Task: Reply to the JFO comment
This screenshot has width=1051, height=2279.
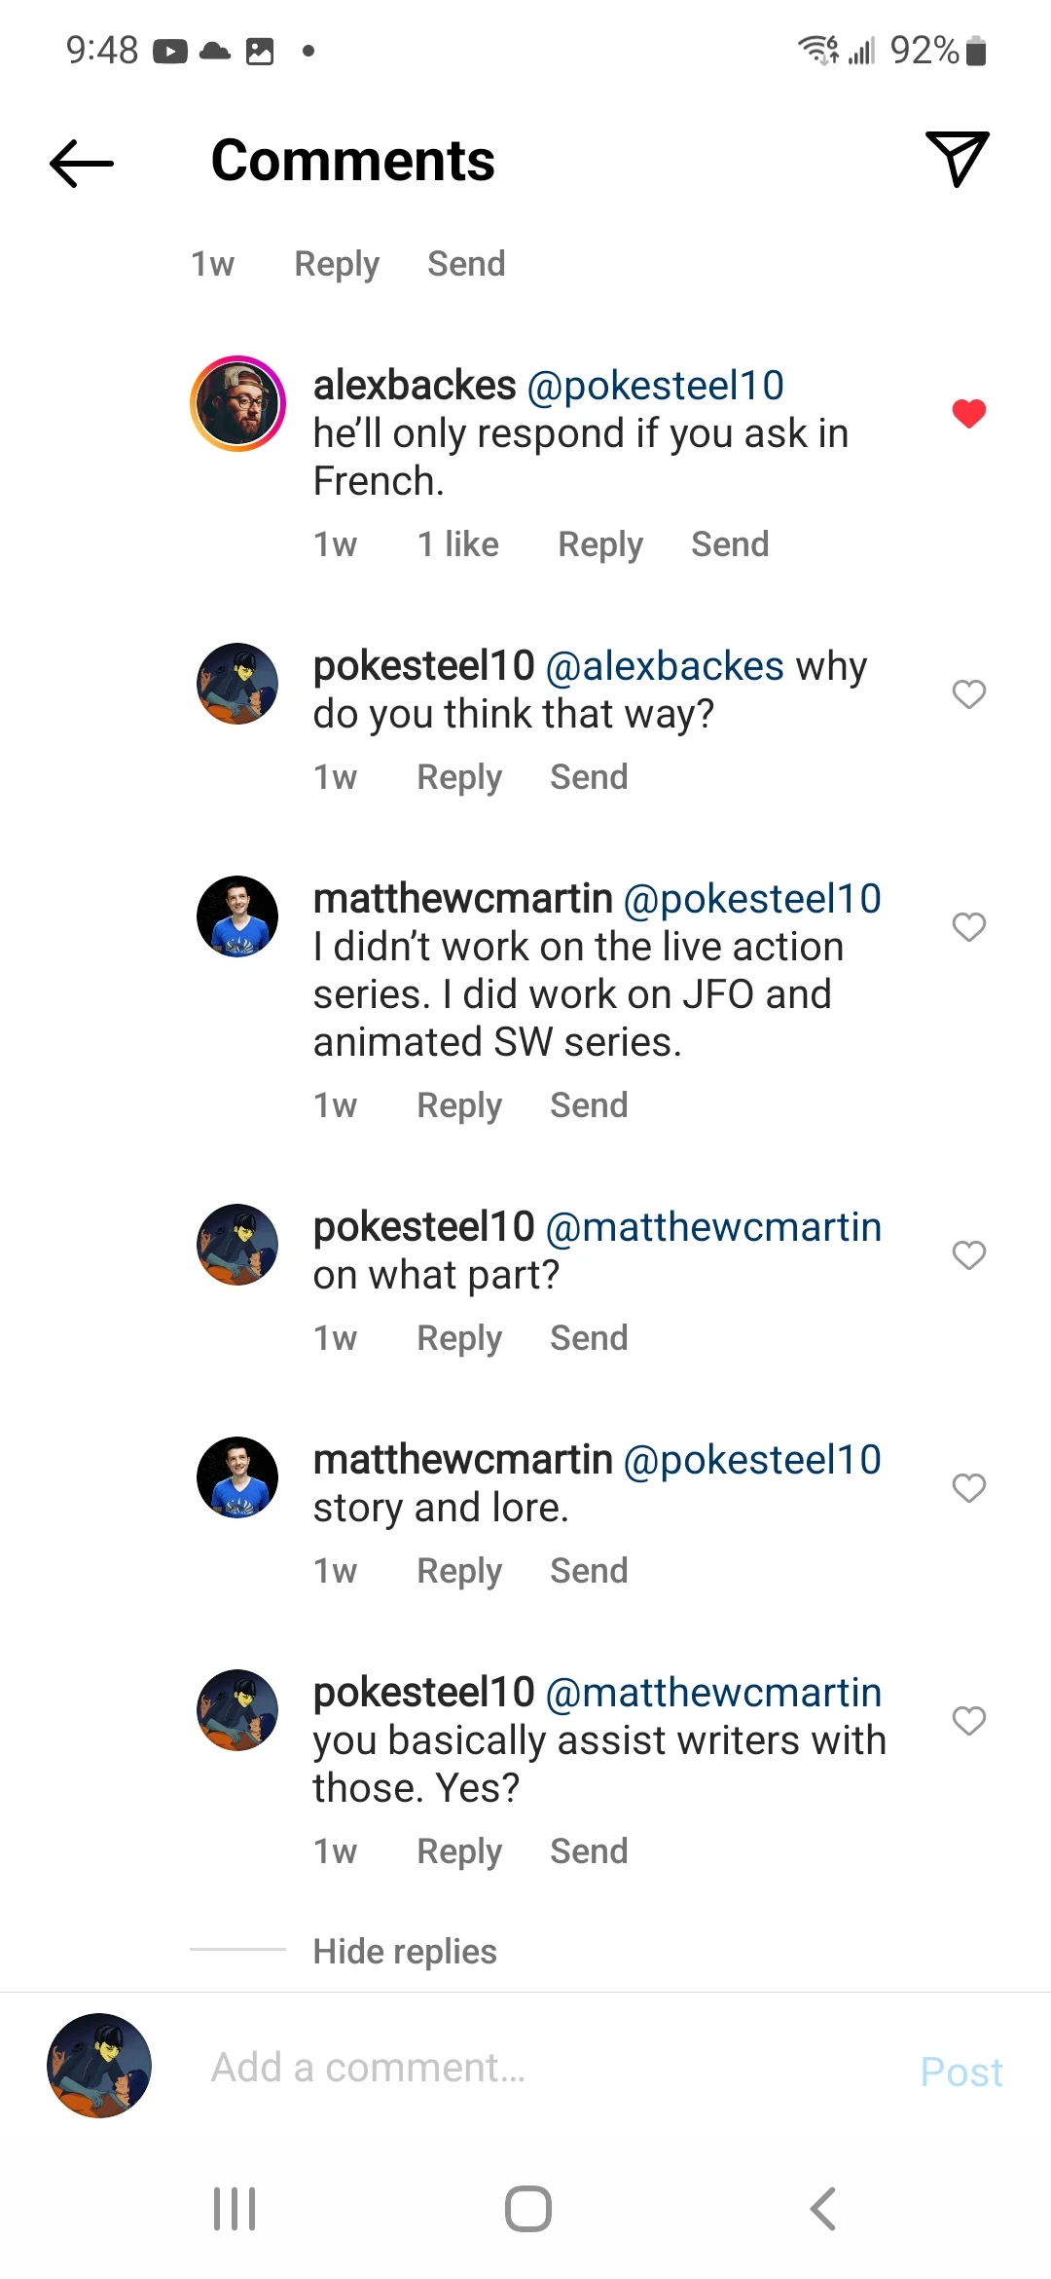Action: coord(458,1105)
